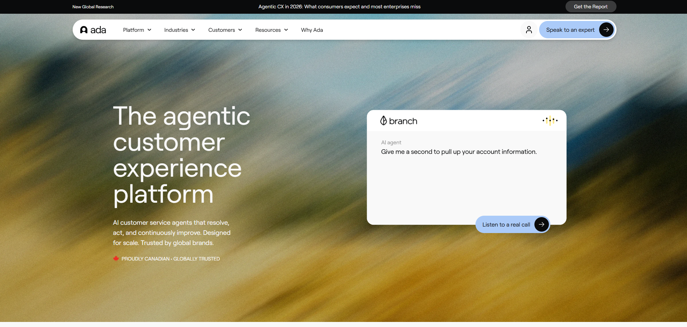Open the Customers menu
This screenshot has height=327, width=687.
tap(225, 30)
